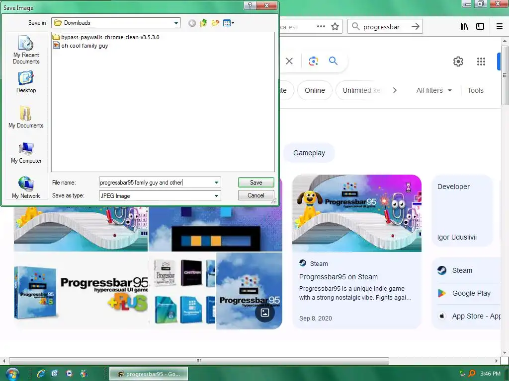Open the Steam store link in side panel
This screenshot has width=509, height=381.
coord(462,270)
